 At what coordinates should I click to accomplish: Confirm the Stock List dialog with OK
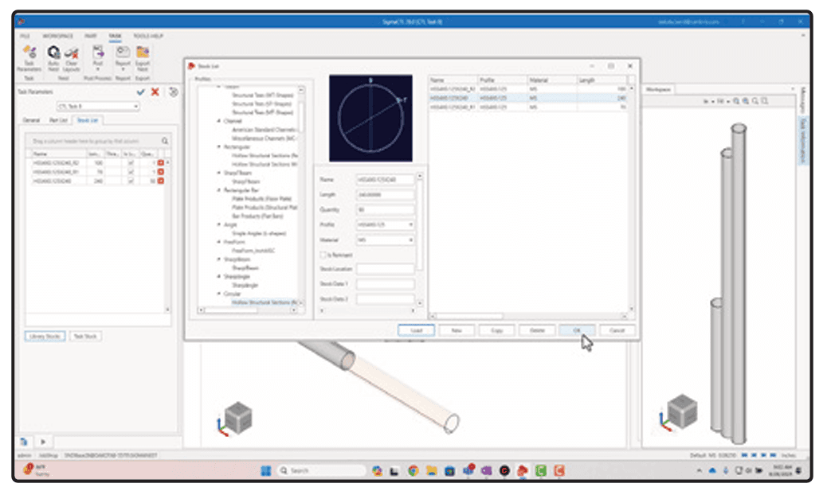577,330
